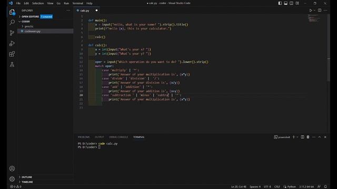The height and width of the screenshot is (189, 337).
Task: Open the Run menu
Action: click(x=66, y=3)
